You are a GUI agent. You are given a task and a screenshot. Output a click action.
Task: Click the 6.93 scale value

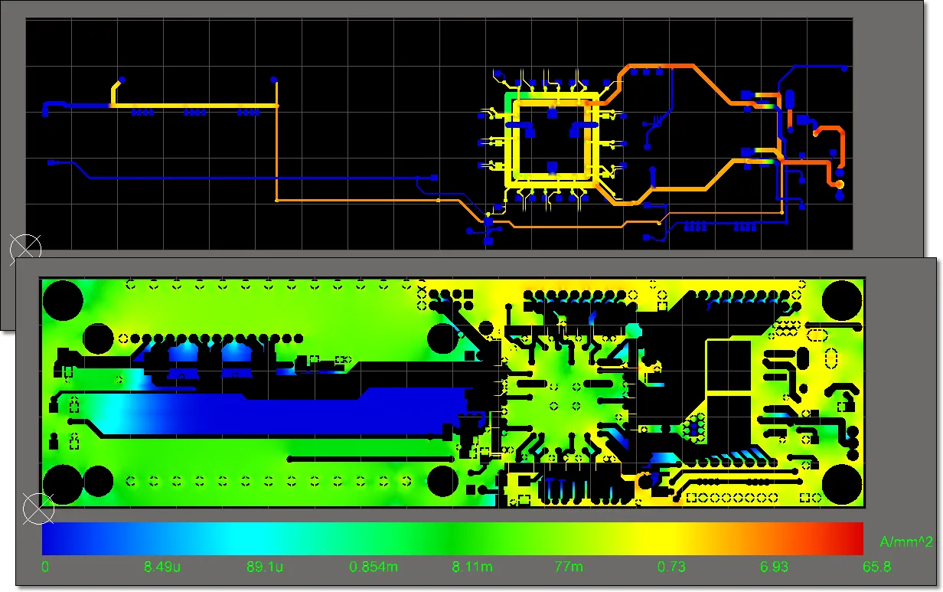(x=775, y=567)
